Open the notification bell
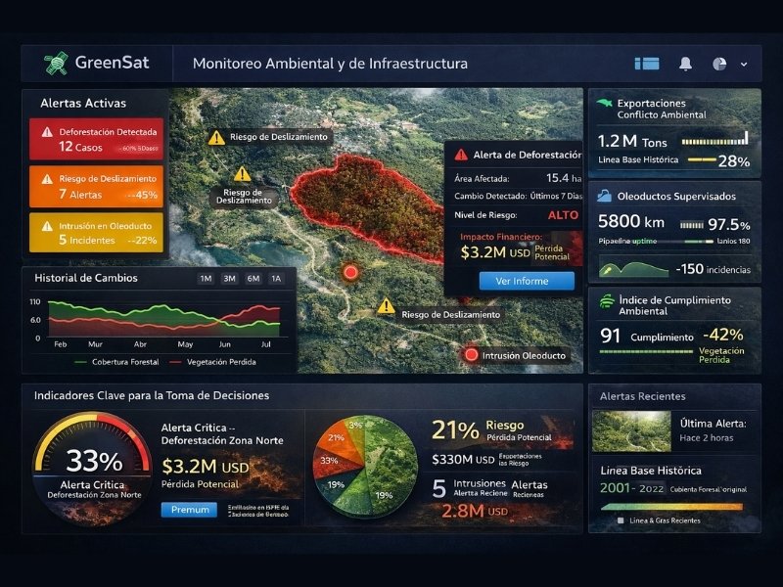The image size is (783, 587). click(687, 63)
